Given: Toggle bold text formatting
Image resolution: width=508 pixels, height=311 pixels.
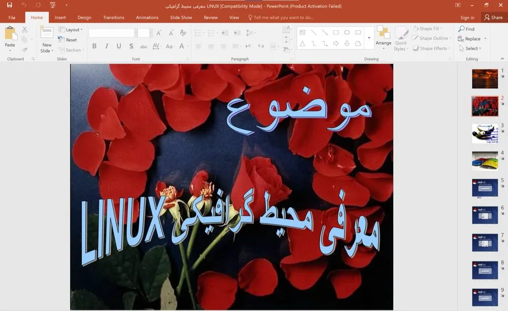Looking at the screenshot, I should (x=94, y=46).
